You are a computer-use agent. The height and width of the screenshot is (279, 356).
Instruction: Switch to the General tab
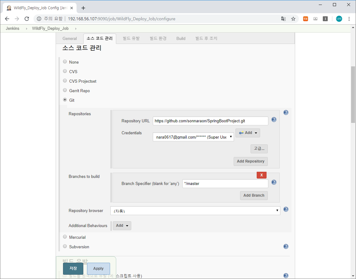coord(70,38)
